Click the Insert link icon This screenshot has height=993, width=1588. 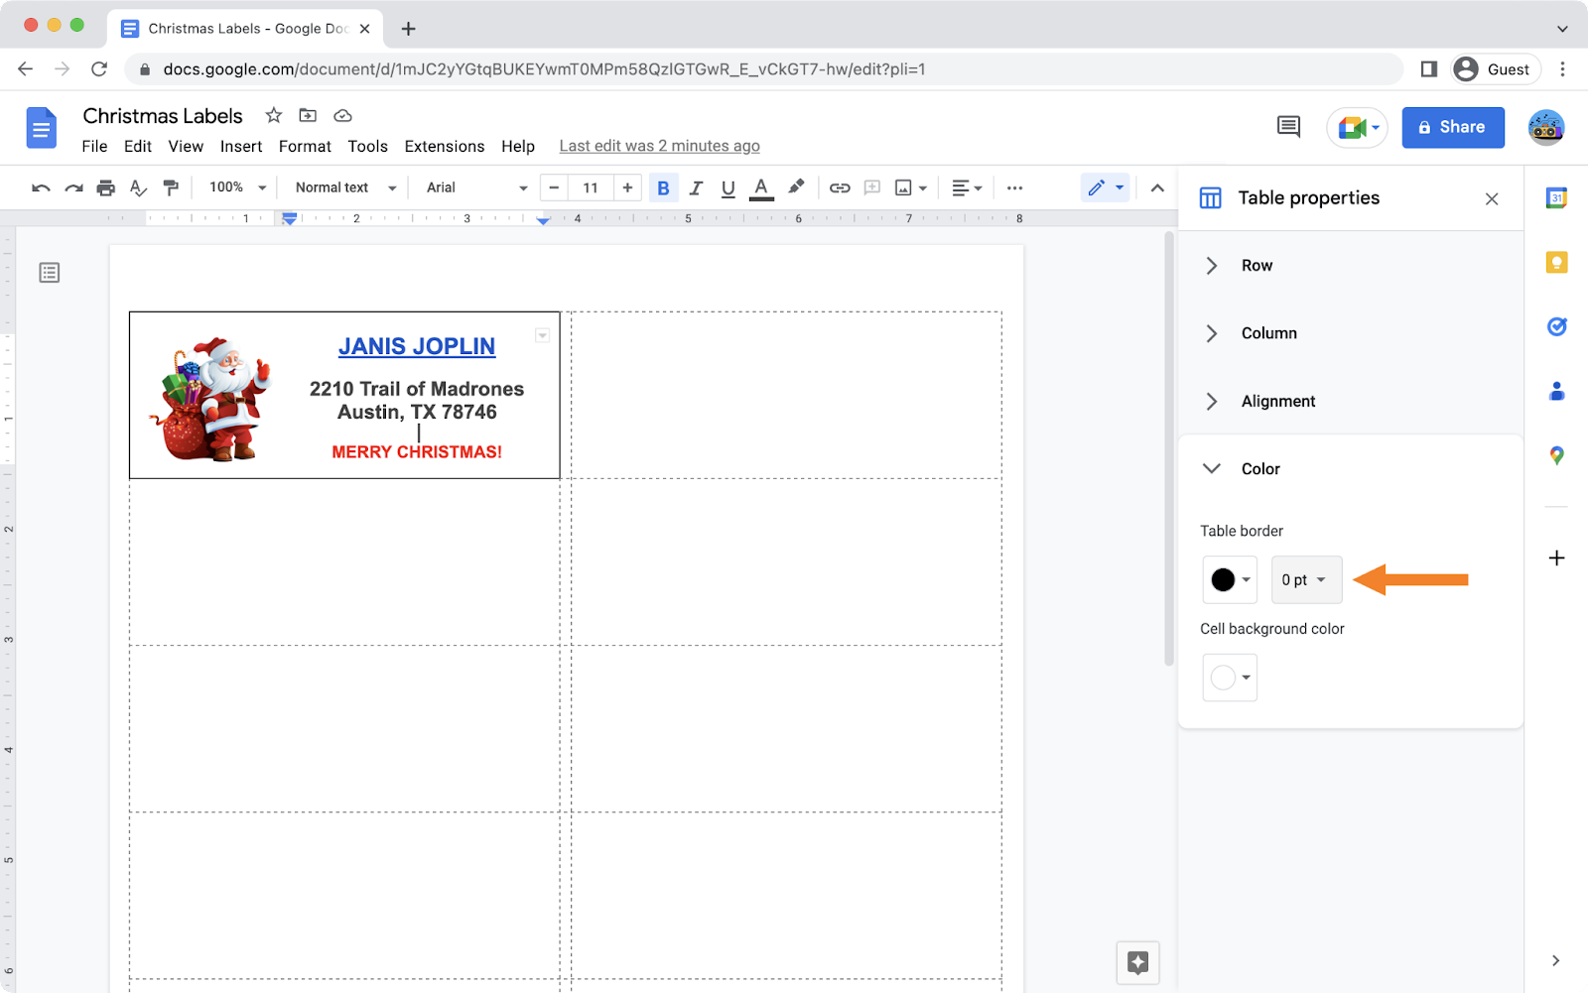point(839,187)
